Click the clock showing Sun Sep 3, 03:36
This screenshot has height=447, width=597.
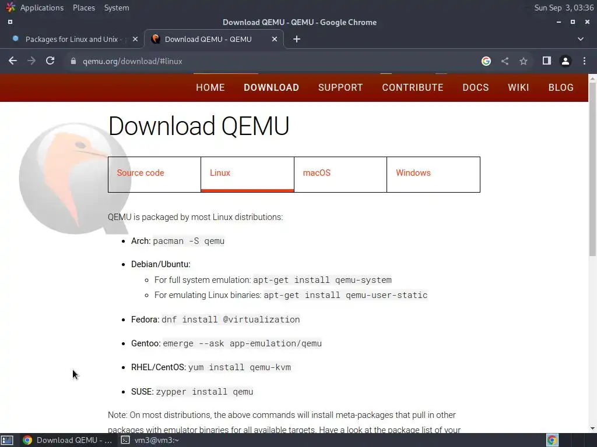pyautogui.click(x=564, y=8)
